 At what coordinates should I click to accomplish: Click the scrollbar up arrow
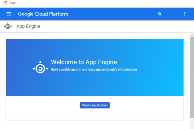point(192,35)
